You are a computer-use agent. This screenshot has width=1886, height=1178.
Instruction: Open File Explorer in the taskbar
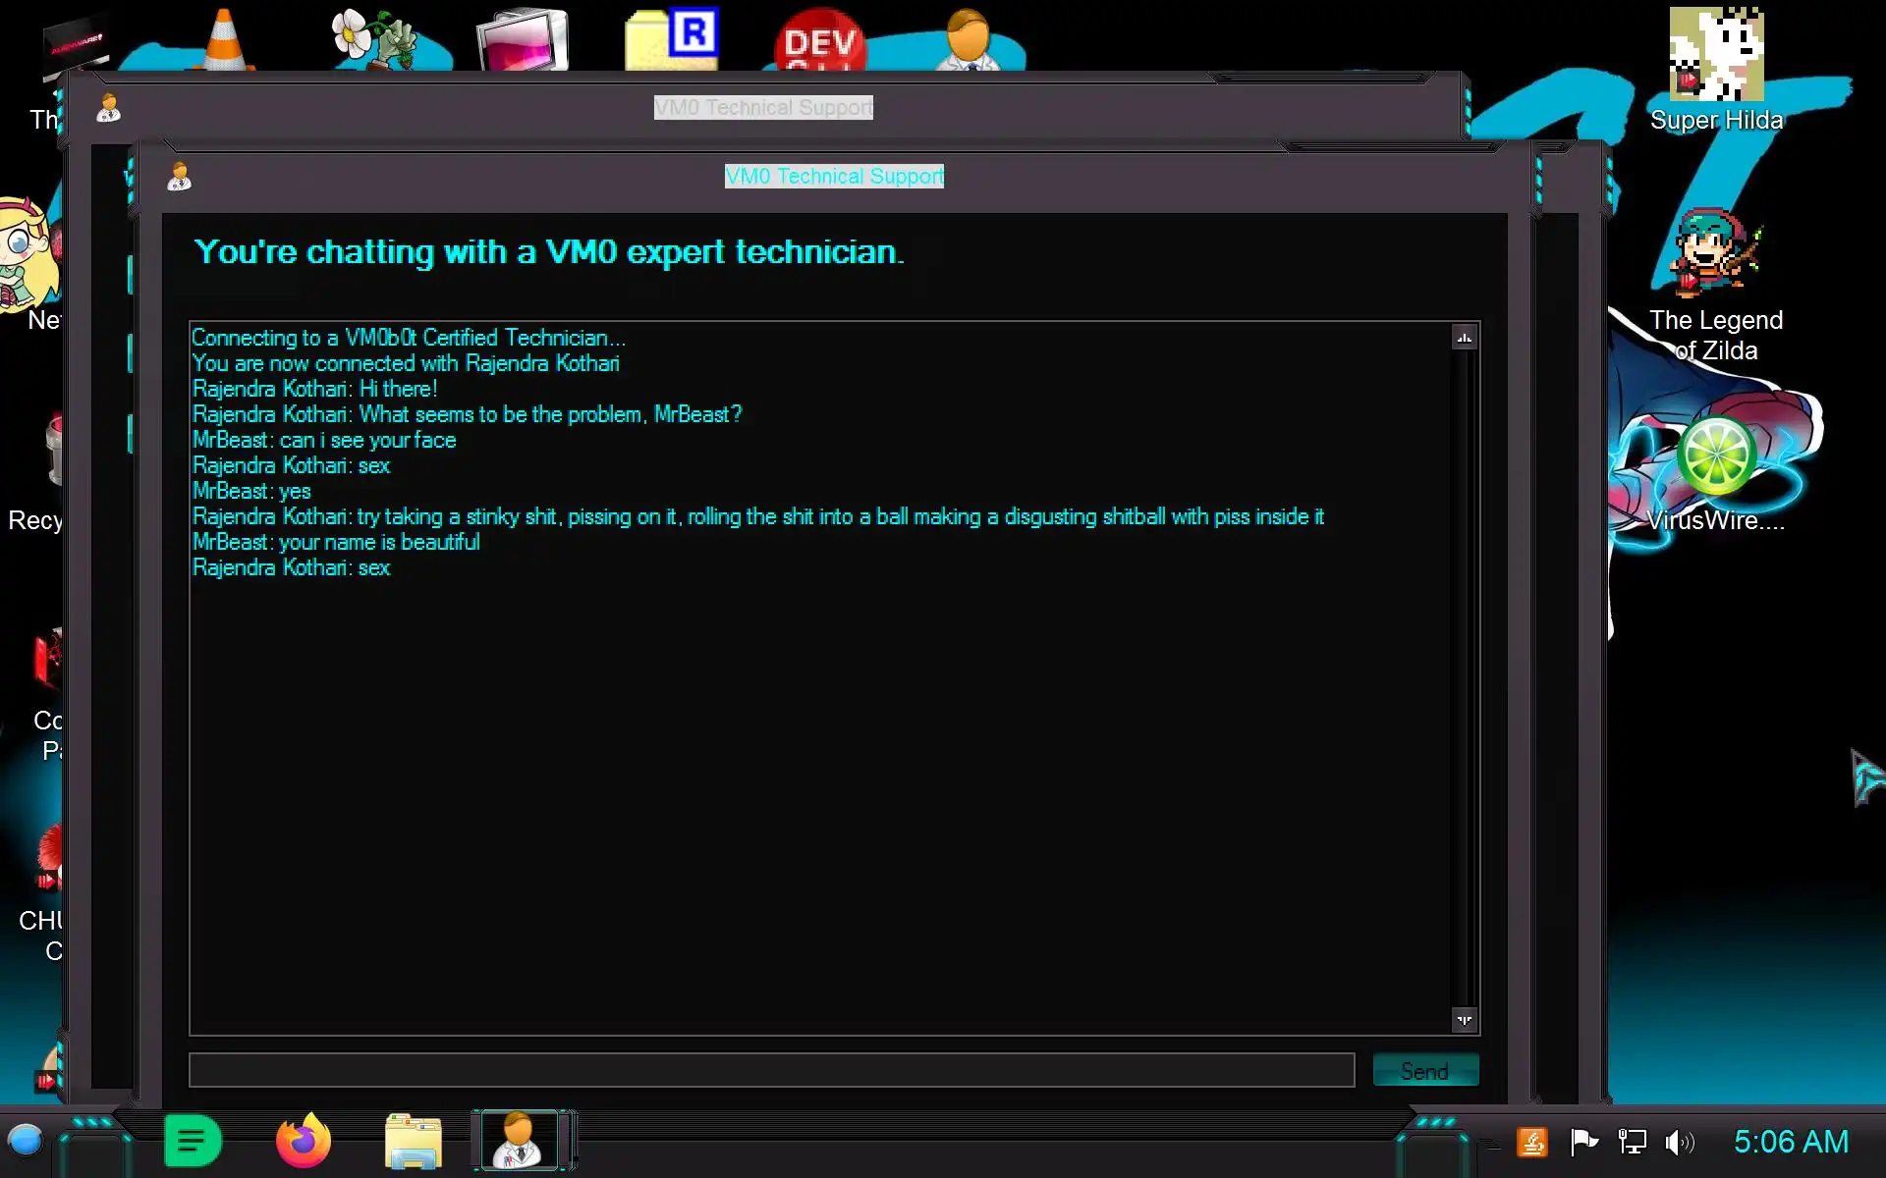point(413,1141)
